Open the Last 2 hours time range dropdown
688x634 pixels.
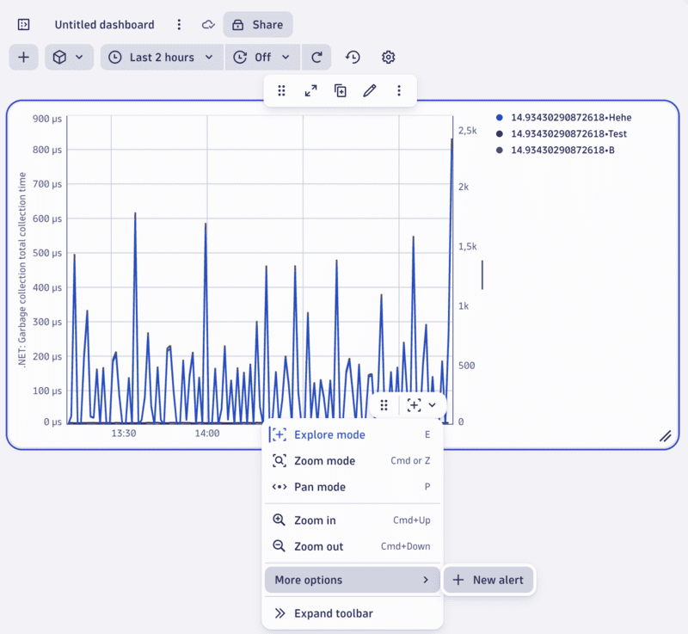coord(162,57)
